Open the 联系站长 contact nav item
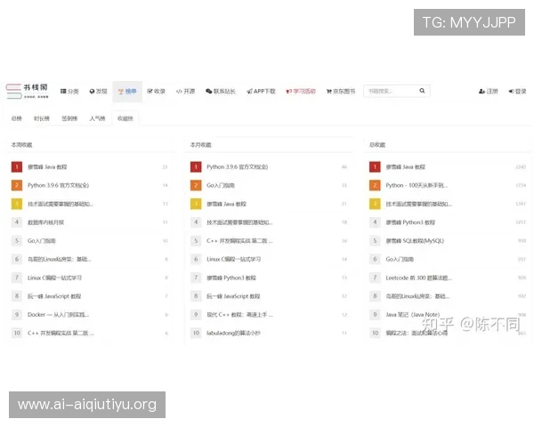 221,92
